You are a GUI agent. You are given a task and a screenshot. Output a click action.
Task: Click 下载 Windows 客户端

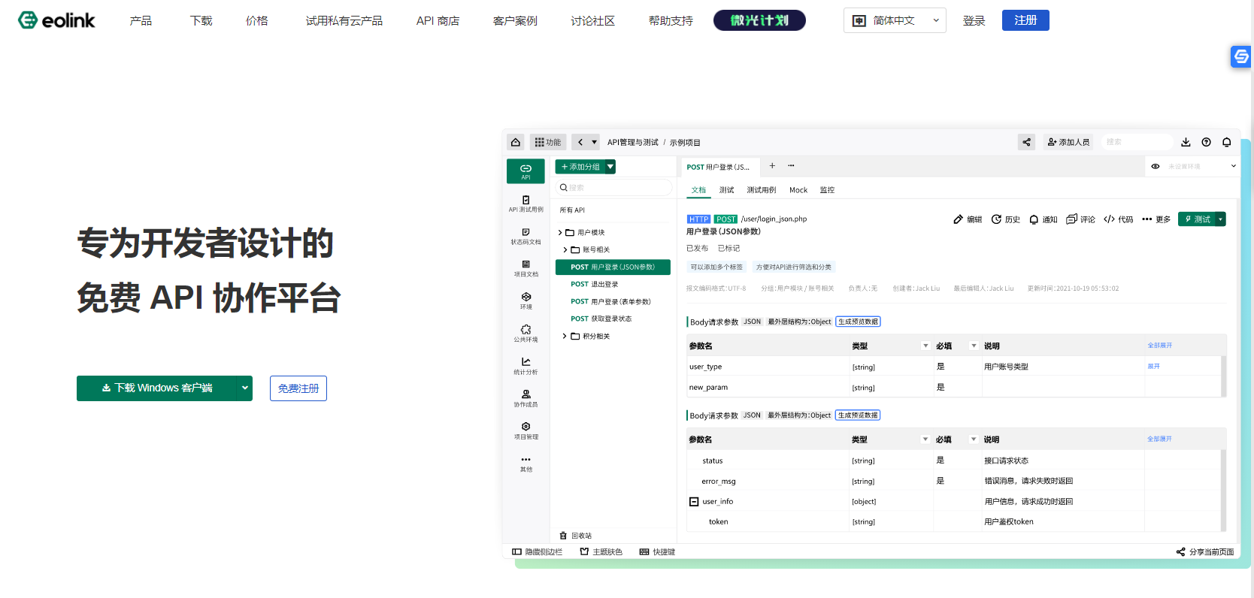tap(157, 388)
